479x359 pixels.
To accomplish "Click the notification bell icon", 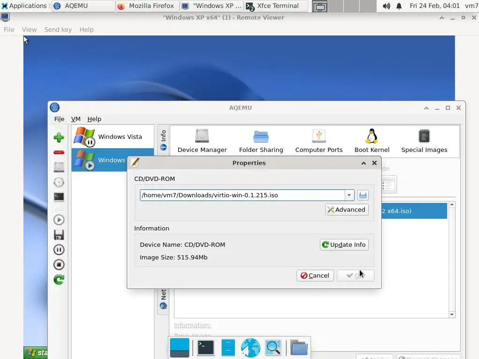I will (x=399, y=6).
